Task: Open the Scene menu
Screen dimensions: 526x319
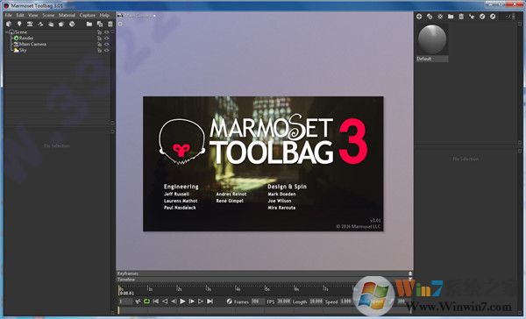Action: point(48,16)
